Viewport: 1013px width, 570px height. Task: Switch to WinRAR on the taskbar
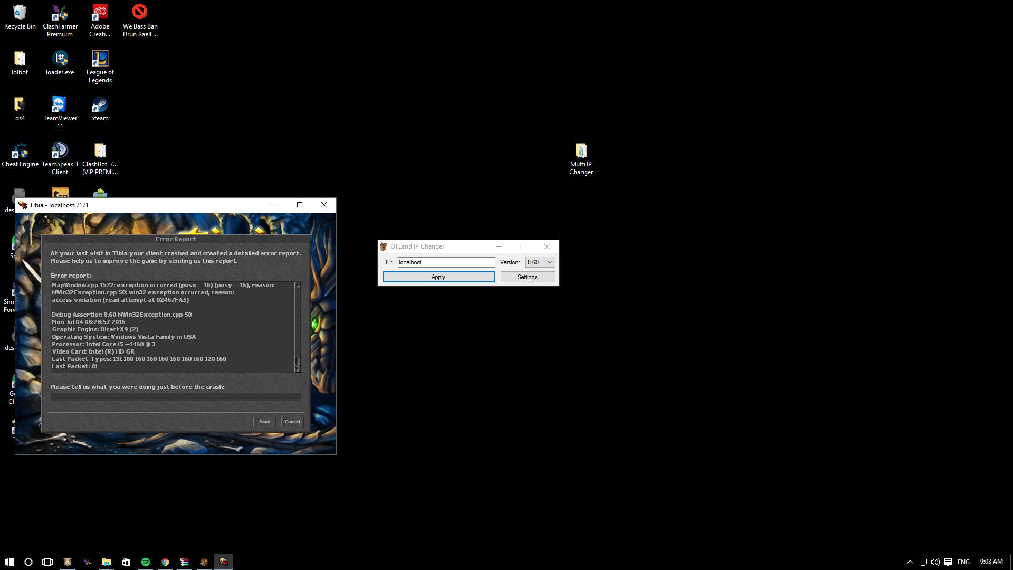point(185,562)
